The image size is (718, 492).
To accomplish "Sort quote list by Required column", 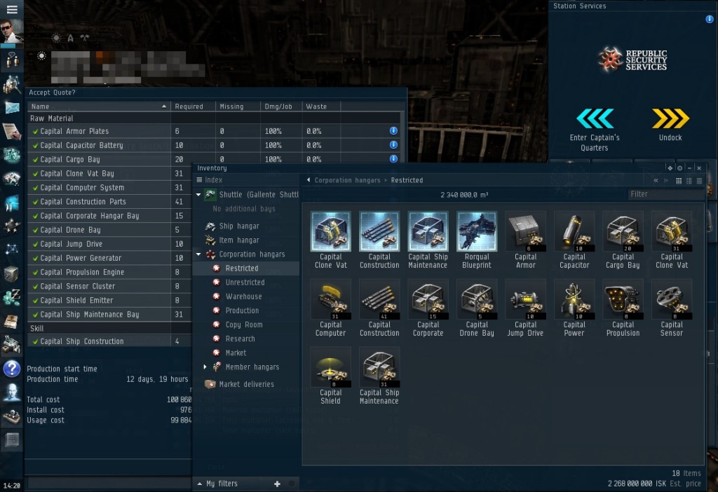I will (x=194, y=107).
